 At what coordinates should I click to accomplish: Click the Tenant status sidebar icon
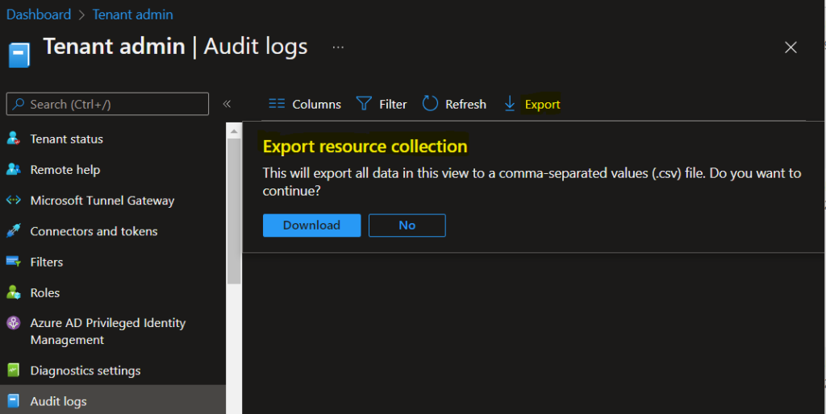[13, 139]
